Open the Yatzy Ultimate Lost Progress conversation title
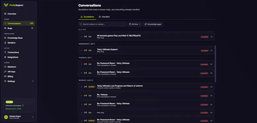 click(120, 86)
